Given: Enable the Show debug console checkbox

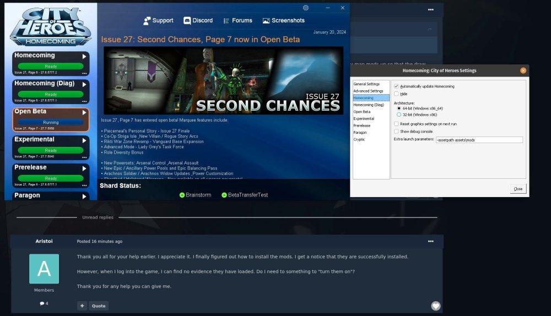Looking at the screenshot, I should point(396,131).
